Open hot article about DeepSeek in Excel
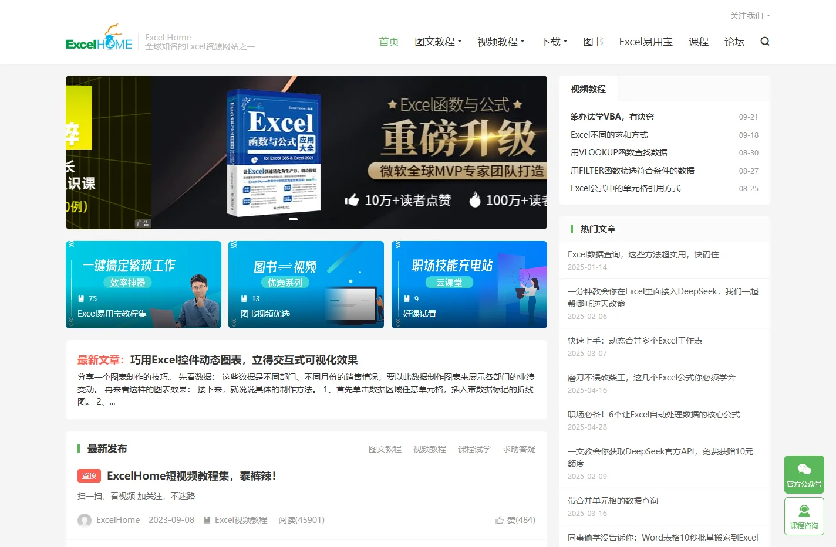This screenshot has height=547, width=836. point(663,297)
